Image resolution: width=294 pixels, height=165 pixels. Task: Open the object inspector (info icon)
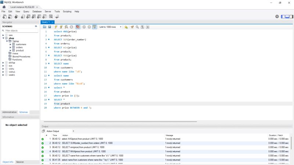(x=16, y=16)
